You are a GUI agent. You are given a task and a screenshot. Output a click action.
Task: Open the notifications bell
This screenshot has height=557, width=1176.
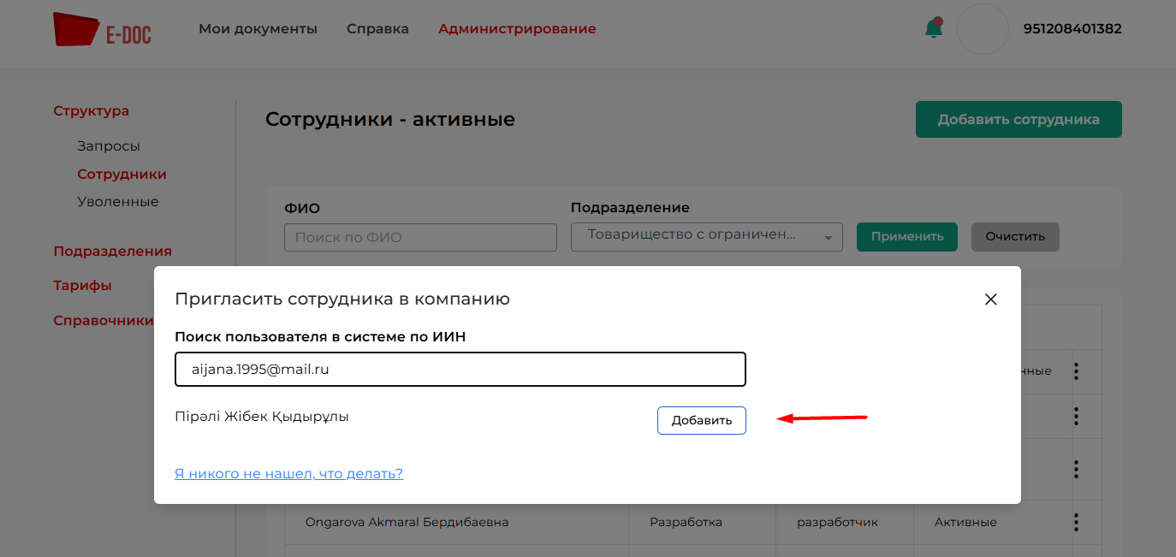click(934, 28)
